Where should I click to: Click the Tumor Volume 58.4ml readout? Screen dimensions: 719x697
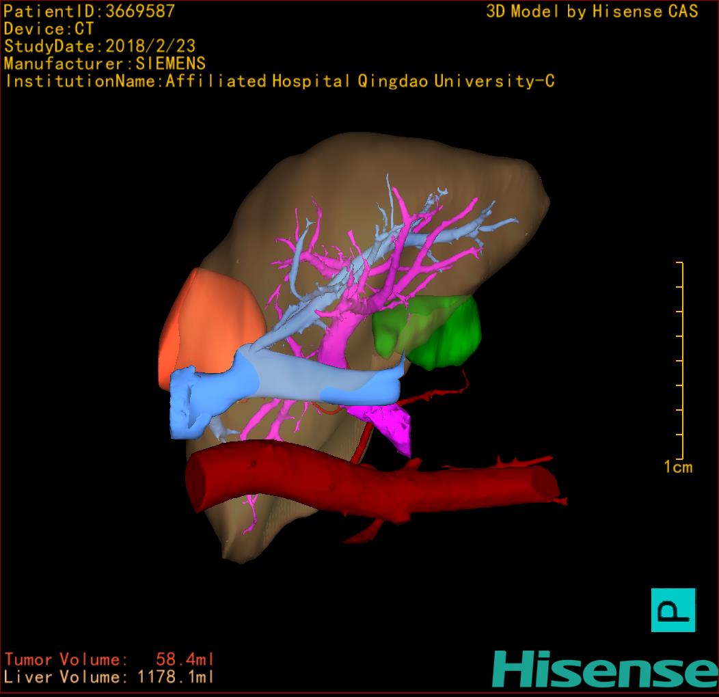point(109,659)
